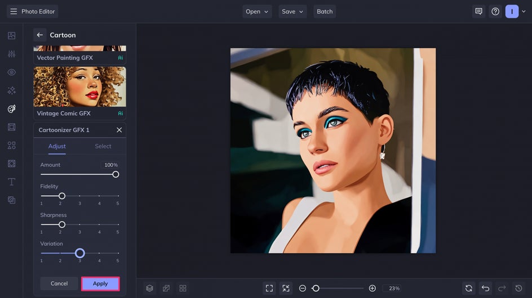Click the Amount 100% value field
This screenshot has width=532, height=298.
(110, 165)
